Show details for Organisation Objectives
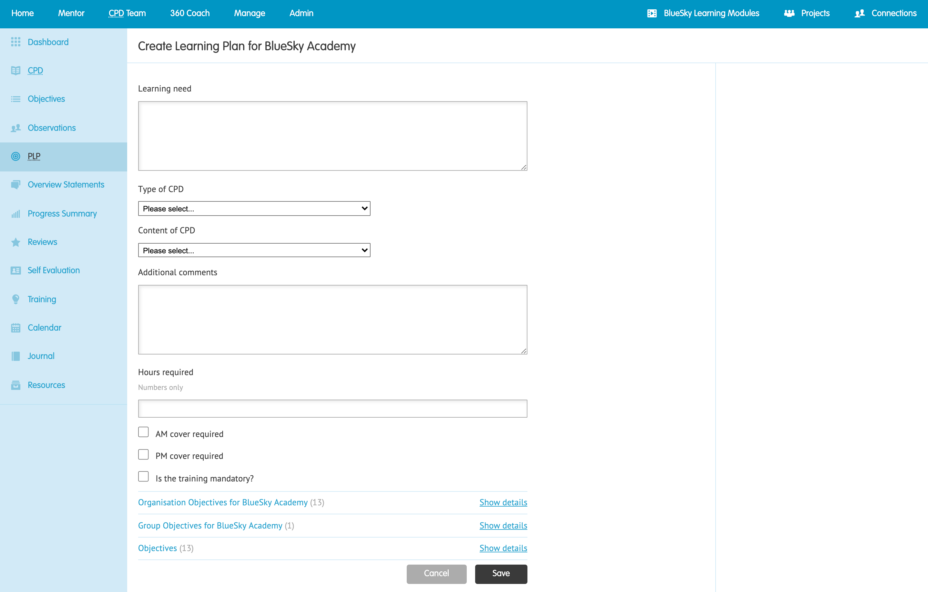928x592 pixels. (x=503, y=502)
